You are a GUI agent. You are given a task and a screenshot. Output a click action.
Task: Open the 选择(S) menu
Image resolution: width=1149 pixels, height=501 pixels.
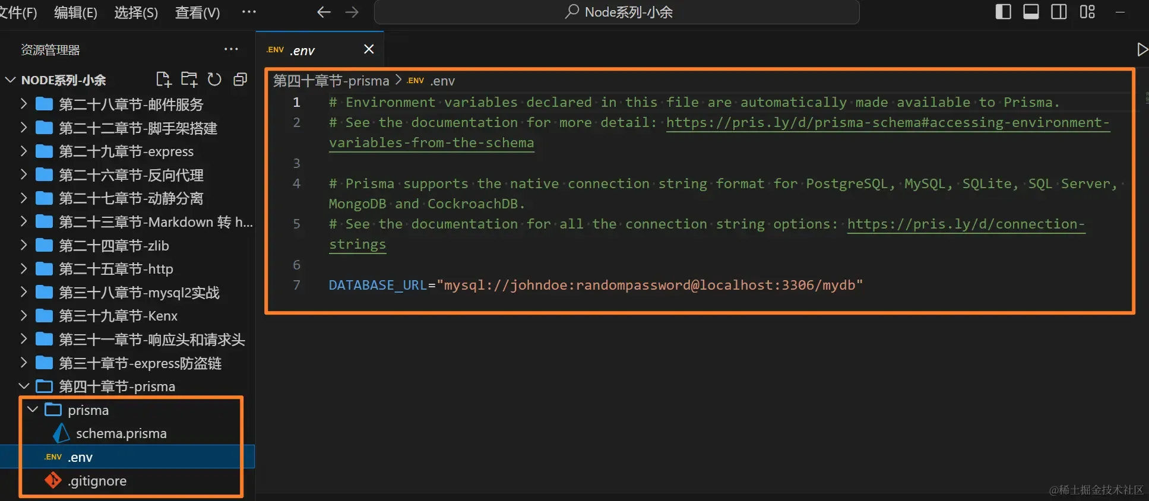pos(136,12)
